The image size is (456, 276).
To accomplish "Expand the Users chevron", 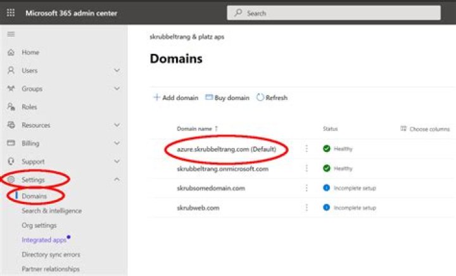I will 117,70.
